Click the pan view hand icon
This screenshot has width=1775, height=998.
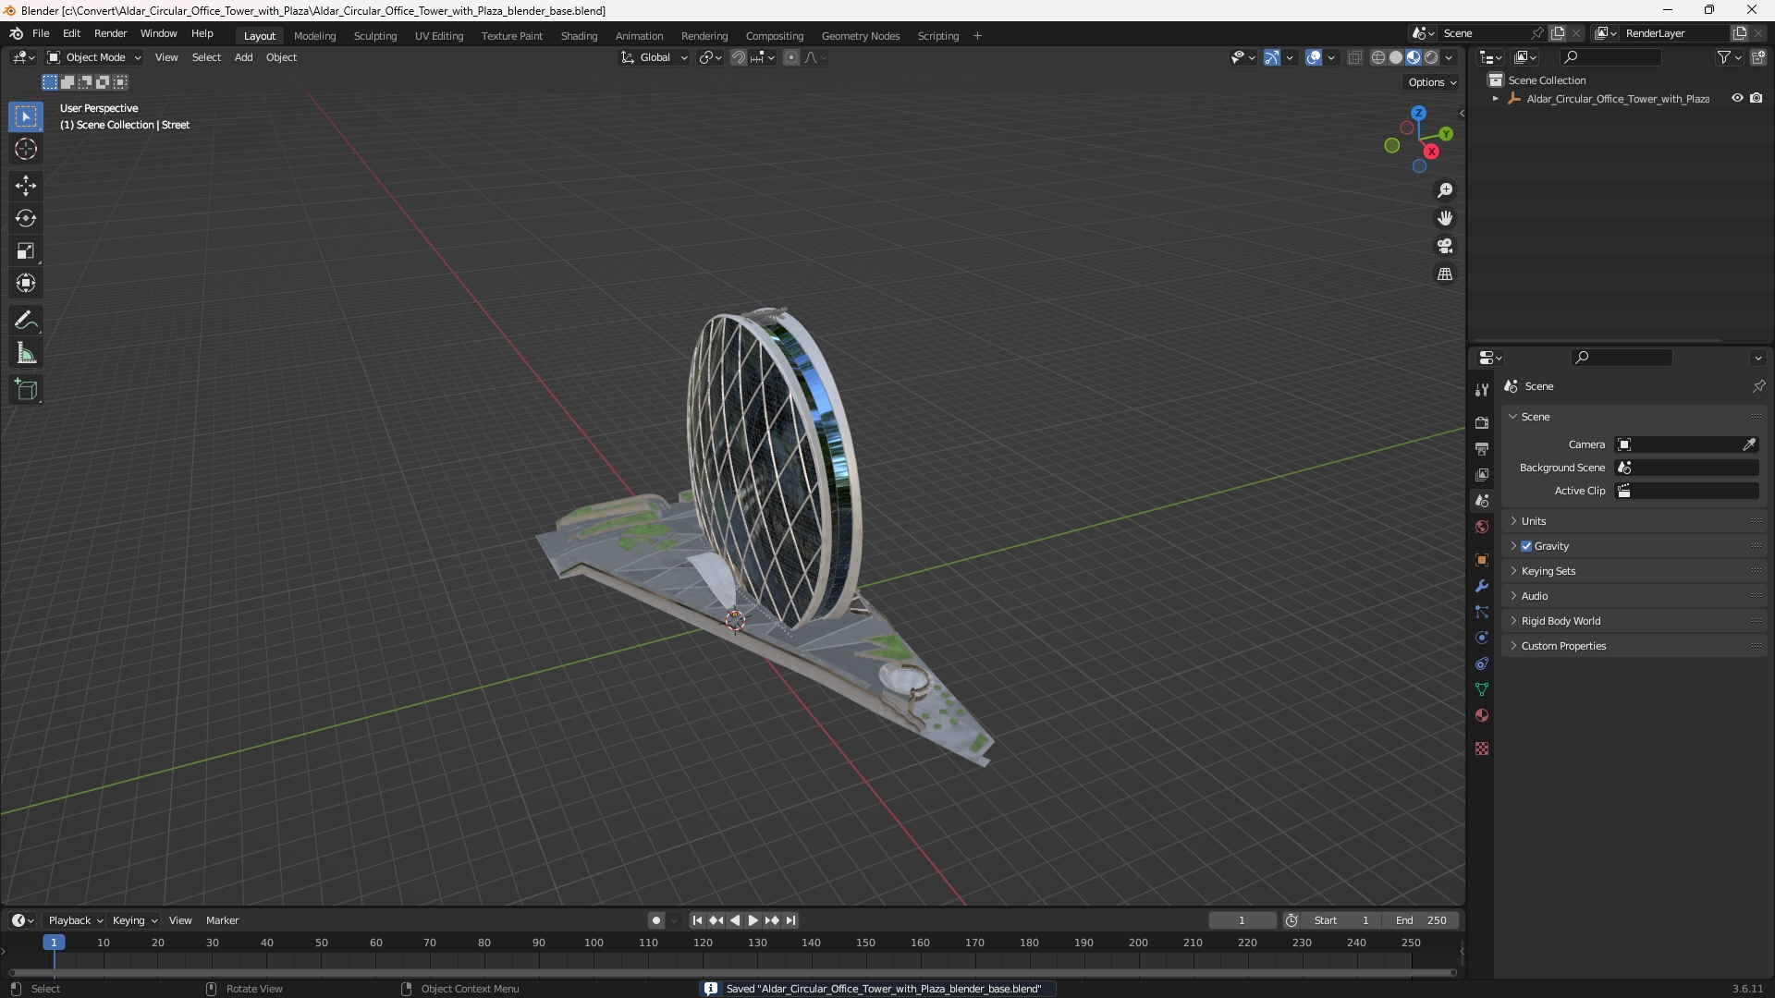[x=1445, y=218]
